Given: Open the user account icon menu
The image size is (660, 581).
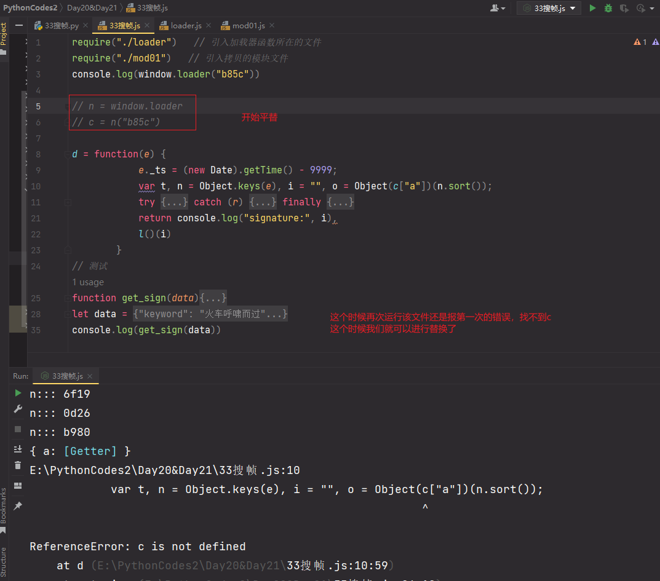Looking at the screenshot, I should point(498,8).
